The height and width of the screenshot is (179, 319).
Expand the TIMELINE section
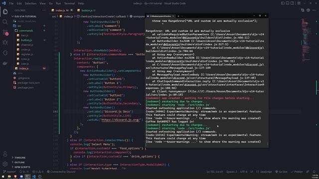pyautogui.click(x=20, y=158)
